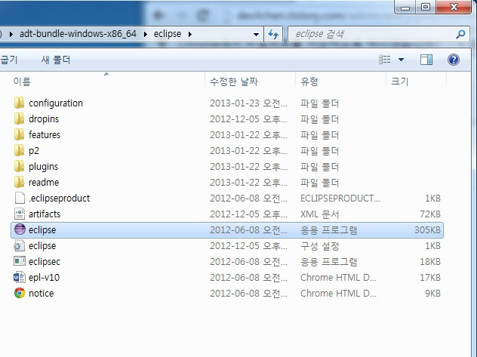477x357 pixels.
Task: Click the XML 문서 type cell
Action: click(x=320, y=214)
